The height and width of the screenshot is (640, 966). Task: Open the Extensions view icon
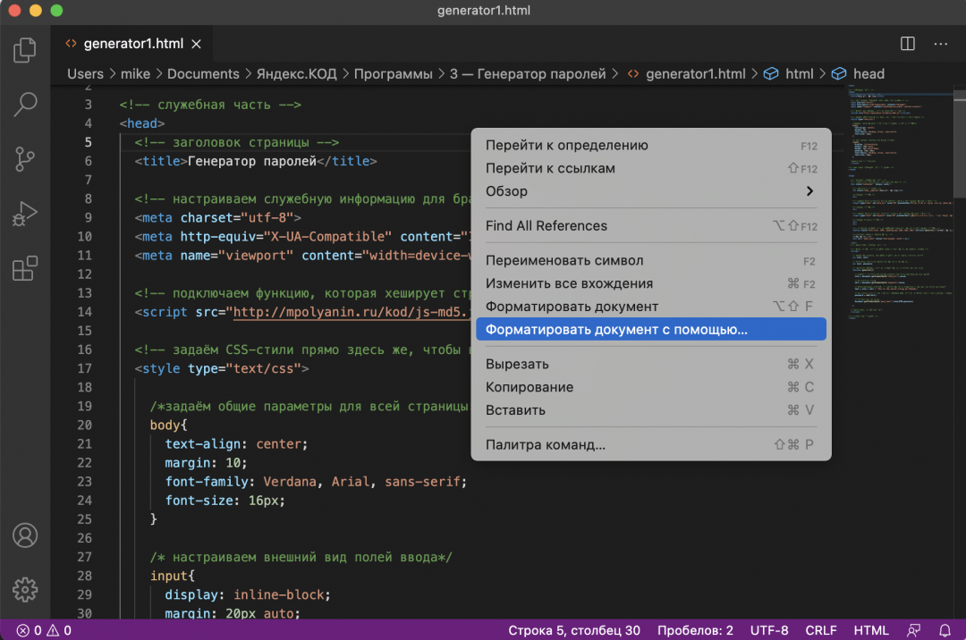tap(25, 268)
